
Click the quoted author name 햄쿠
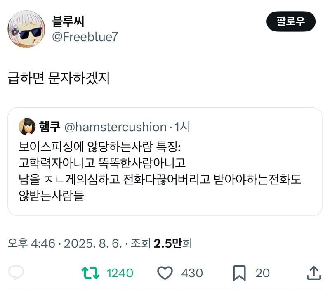(50, 127)
